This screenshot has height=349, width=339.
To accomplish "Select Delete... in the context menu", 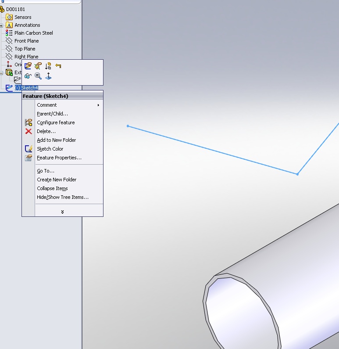I will (46, 131).
